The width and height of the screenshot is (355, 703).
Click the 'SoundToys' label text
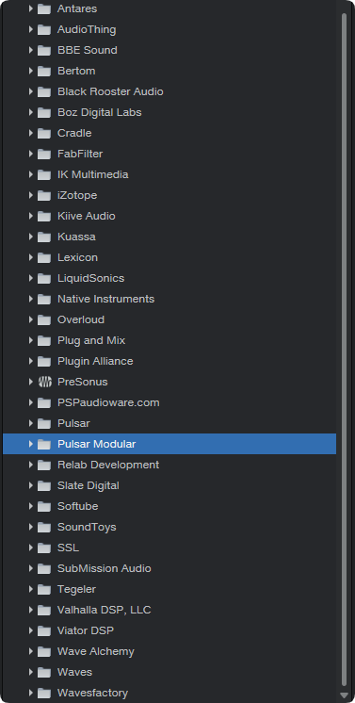pyautogui.click(x=87, y=528)
